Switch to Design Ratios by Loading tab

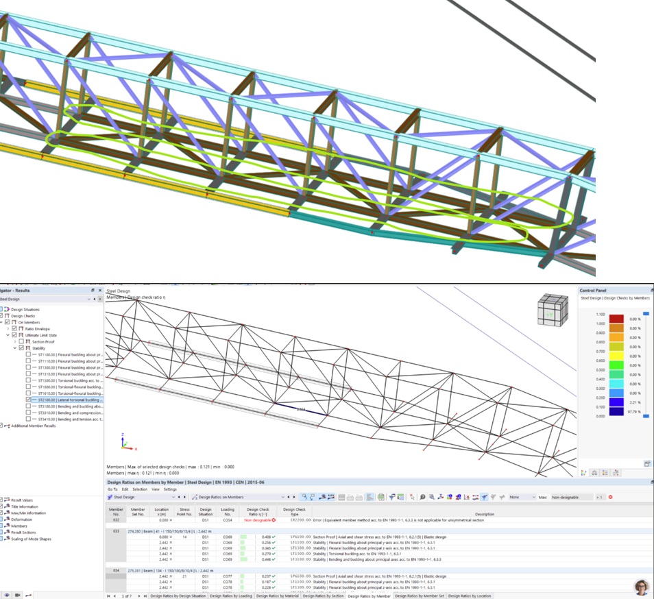click(x=230, y=596)
